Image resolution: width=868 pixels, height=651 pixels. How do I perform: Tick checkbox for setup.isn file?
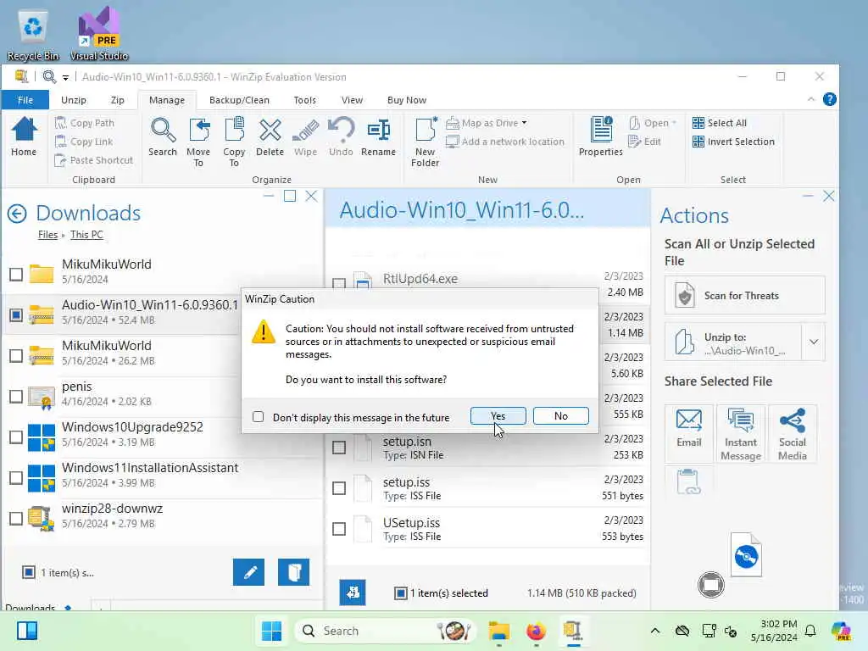[x=339, y=448]
